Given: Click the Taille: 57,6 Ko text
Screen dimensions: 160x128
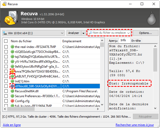Looking at the screenshot, I should pos(124,71).
